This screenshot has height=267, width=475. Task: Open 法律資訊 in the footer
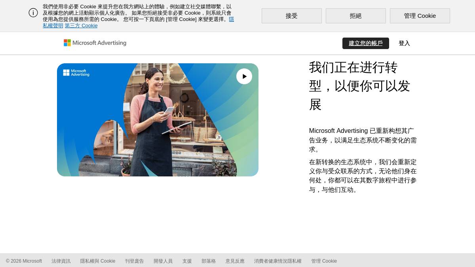point(61,261)
